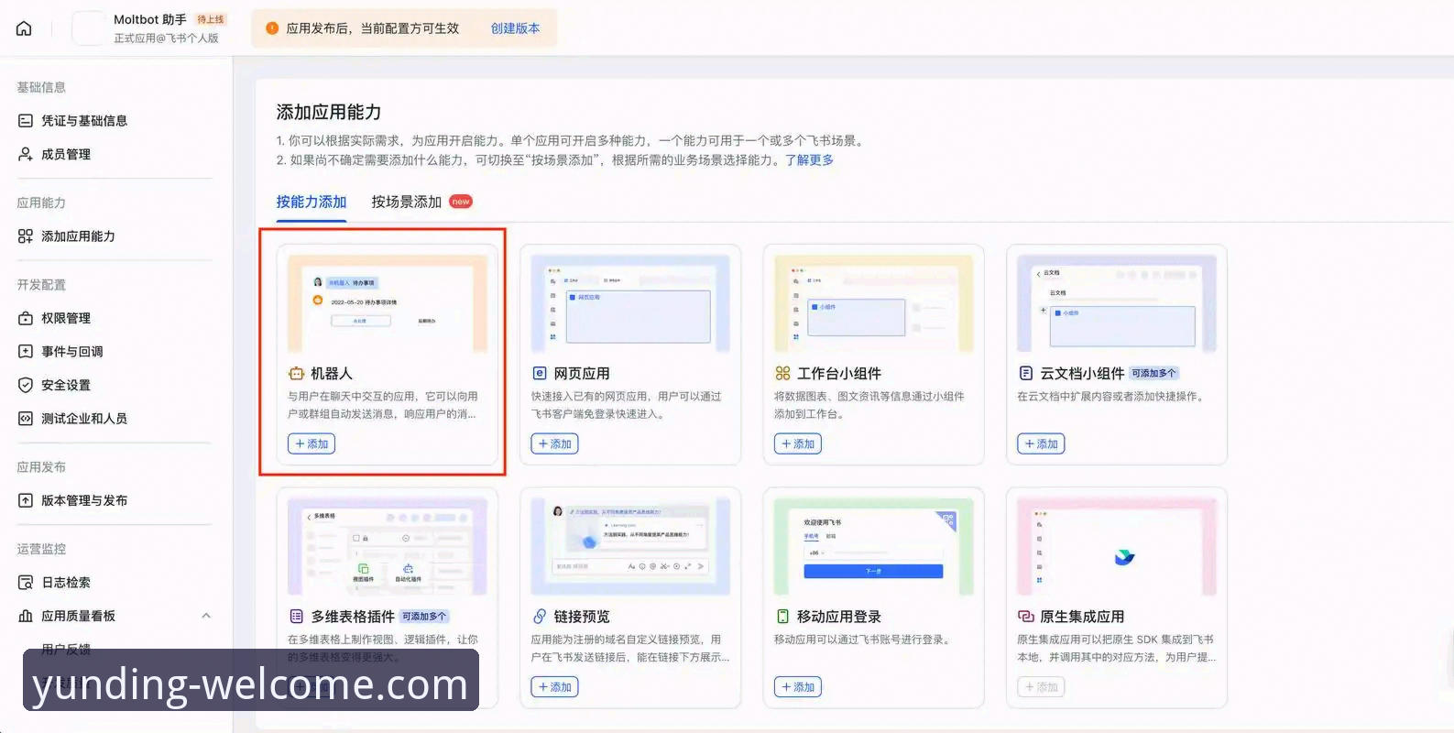Add the 机器人 capability
The height and width of the screenshot is (733, 1454).
tap(312, 444)
